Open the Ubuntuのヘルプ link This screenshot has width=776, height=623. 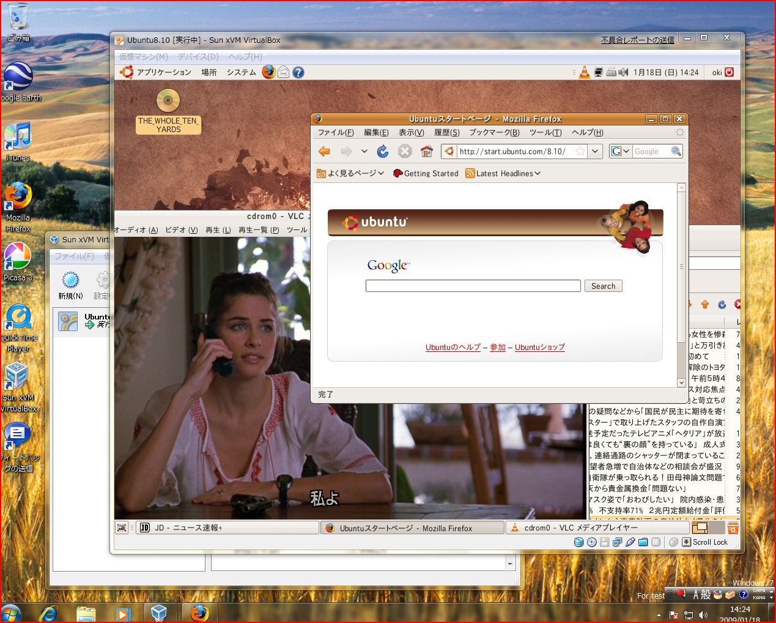click(453, 347)
